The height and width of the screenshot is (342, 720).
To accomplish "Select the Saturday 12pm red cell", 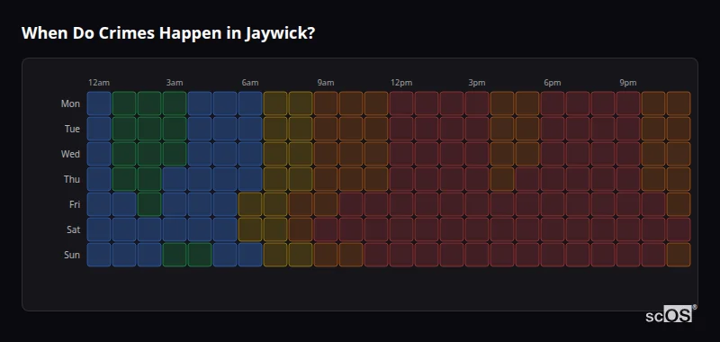I will (401, 229).
